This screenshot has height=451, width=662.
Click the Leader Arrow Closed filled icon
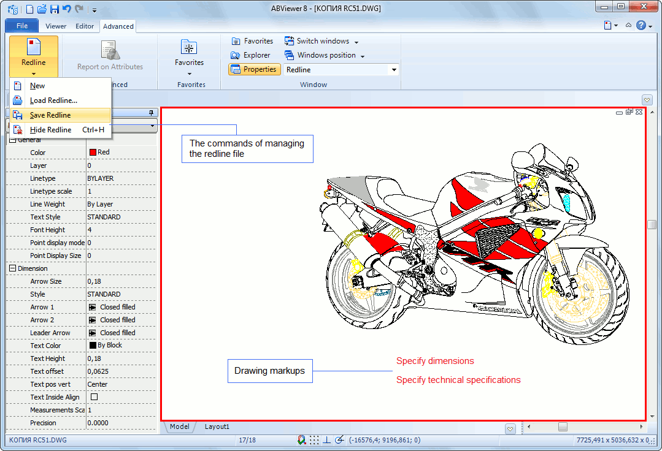(x=92, y=333)
